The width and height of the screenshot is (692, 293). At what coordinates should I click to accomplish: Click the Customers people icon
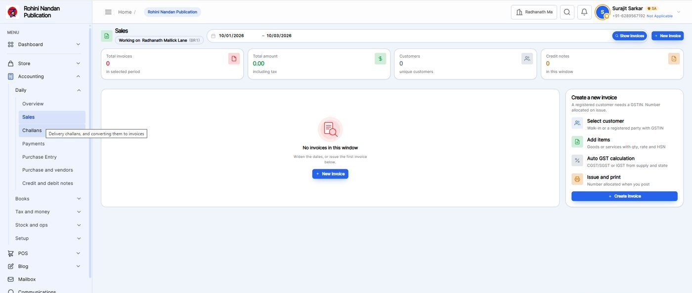pos(527,59)
